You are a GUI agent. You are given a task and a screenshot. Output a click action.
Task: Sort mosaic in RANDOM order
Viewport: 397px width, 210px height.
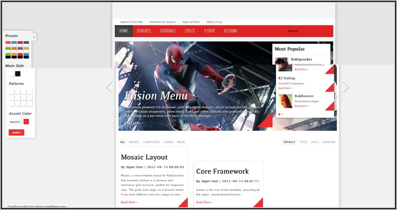pos(329,142)
